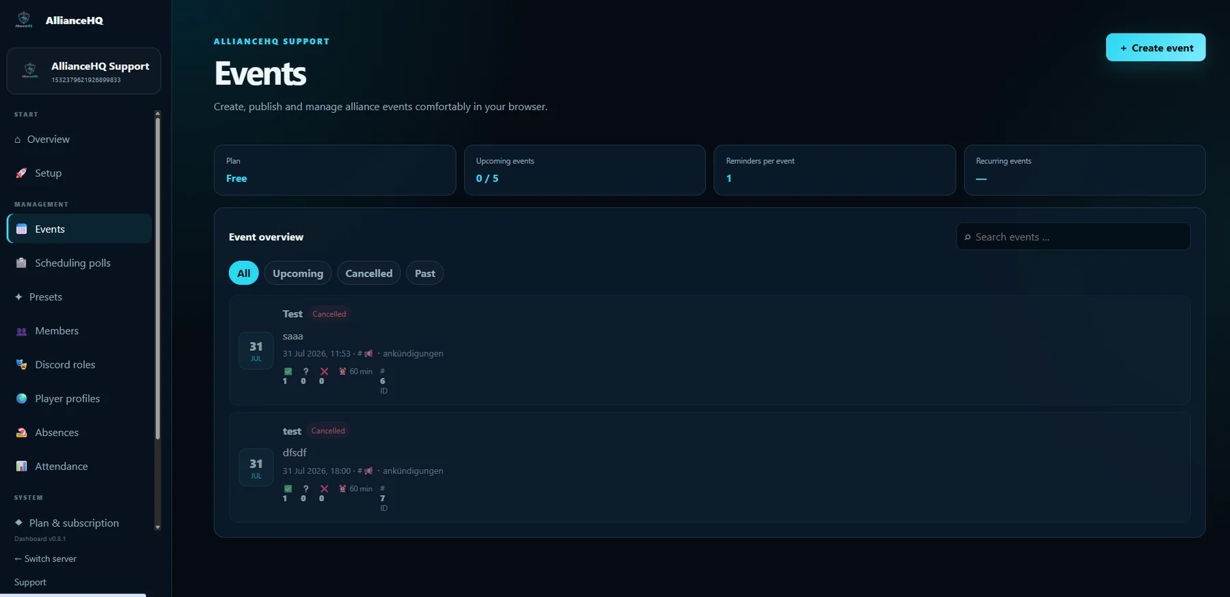This screenshot has height=597, width=1230.
Task: Click the Plan Free stat card
Action: click(x=335, y=170)
